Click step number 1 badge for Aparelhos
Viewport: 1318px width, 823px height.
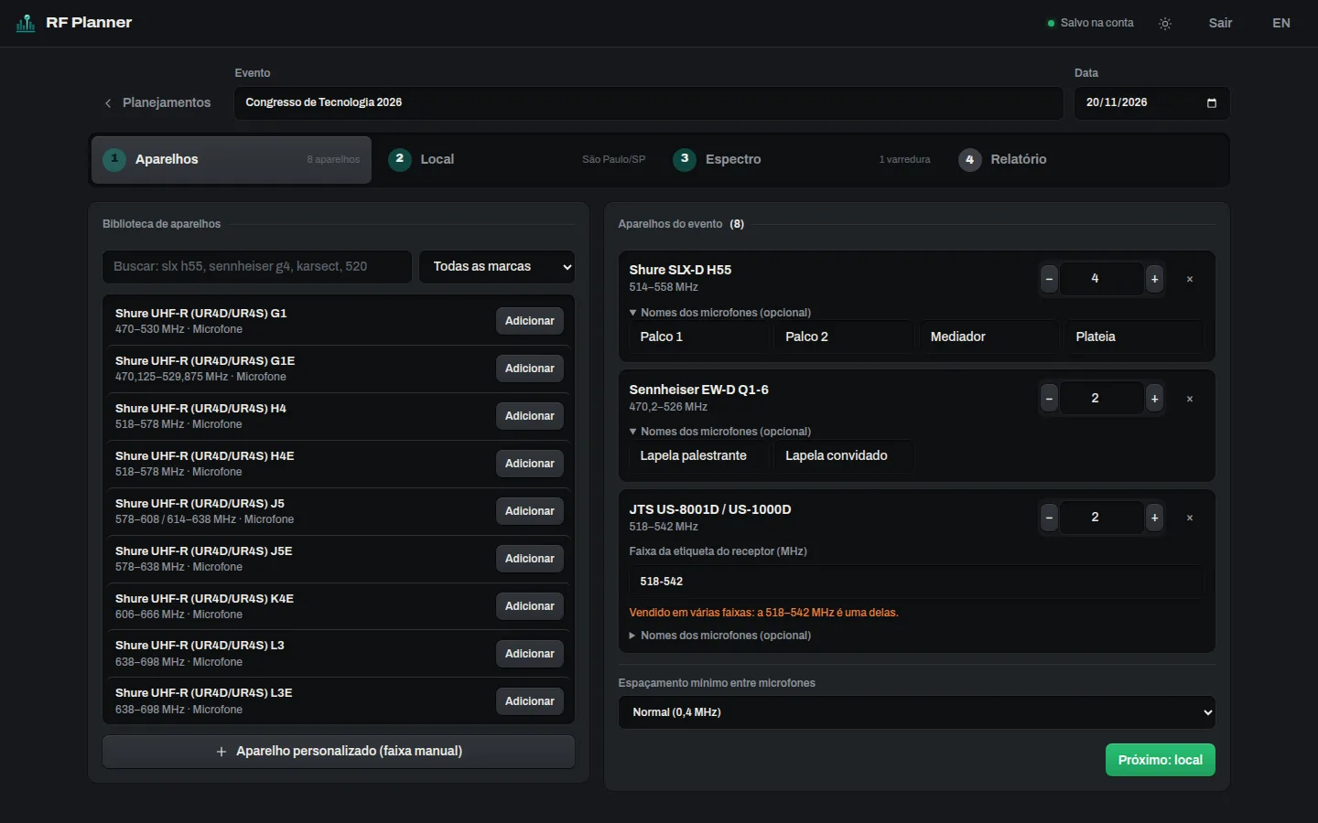[x=114, y=159]
